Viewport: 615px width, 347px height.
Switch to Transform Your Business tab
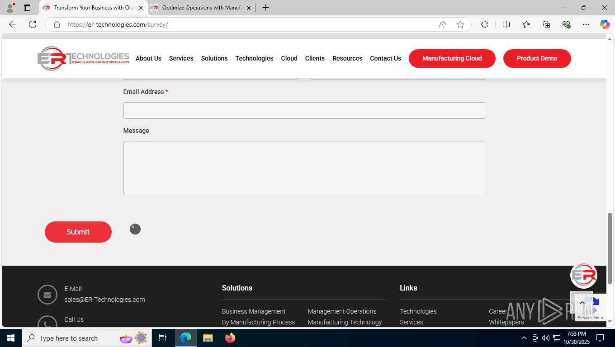(x=94, y=8)
